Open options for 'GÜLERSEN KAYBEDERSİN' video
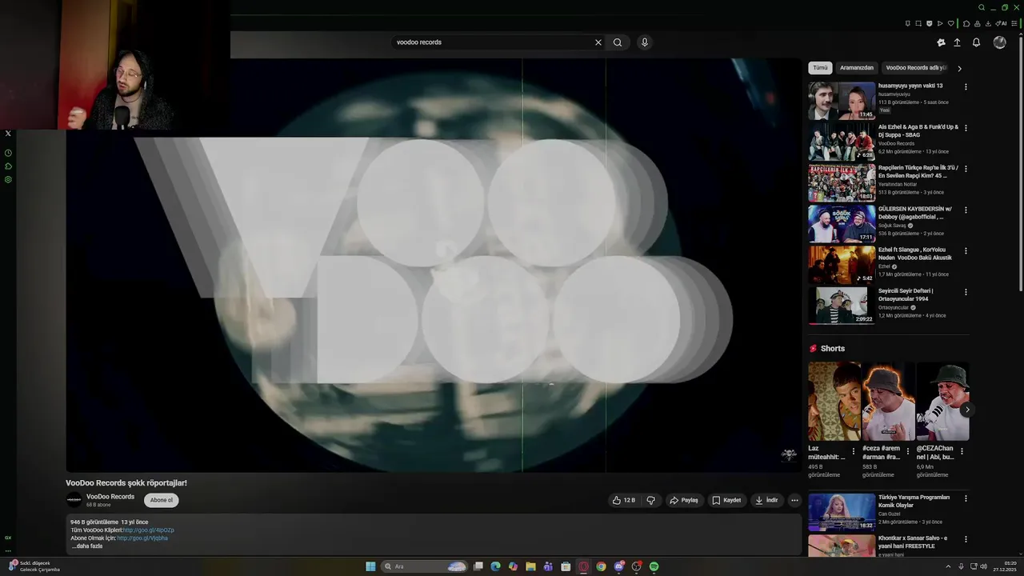The width and height of the screenshot is (1024, 576). coord(966,210)
